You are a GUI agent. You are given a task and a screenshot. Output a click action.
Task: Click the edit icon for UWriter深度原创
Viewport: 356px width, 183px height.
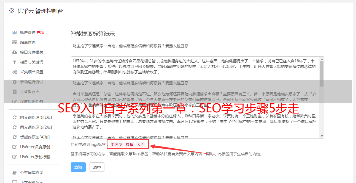click(x=15, y=147)
